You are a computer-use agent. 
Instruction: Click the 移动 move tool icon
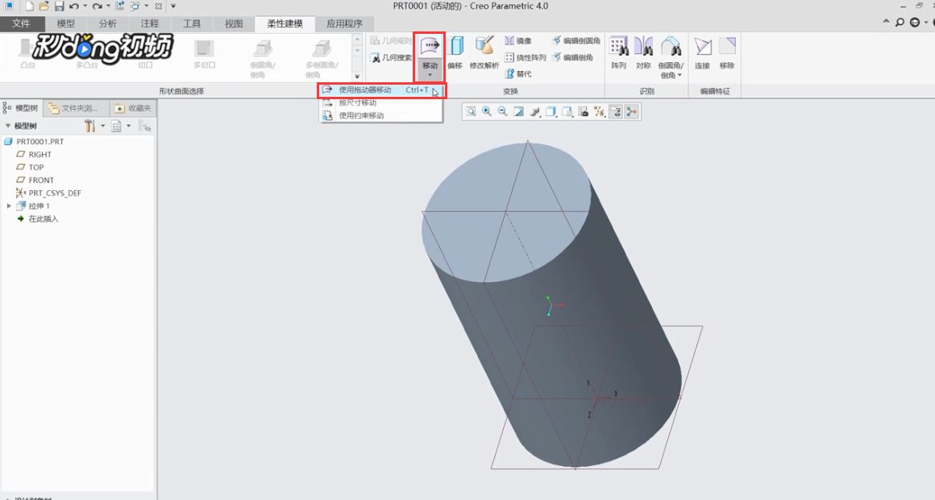[430, 47]
